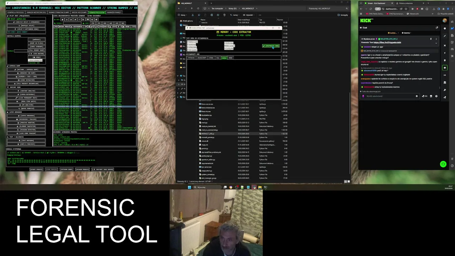Cut selected file in File Explorer toolbar
Image resolution: width=455 pixels, height=256 pixels.
click(x=193, y=15)
